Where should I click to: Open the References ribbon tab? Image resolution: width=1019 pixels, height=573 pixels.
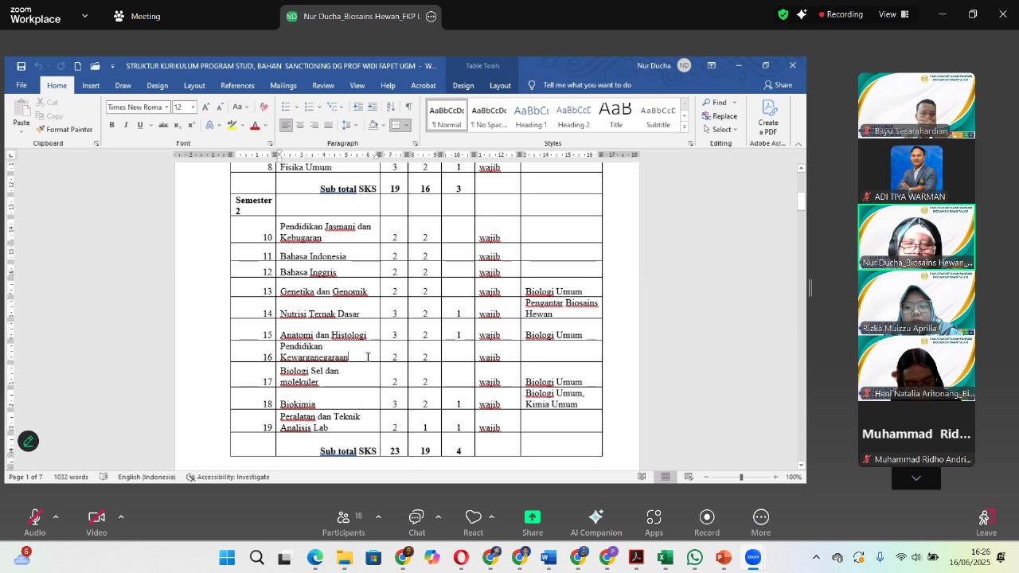point(237,85)
